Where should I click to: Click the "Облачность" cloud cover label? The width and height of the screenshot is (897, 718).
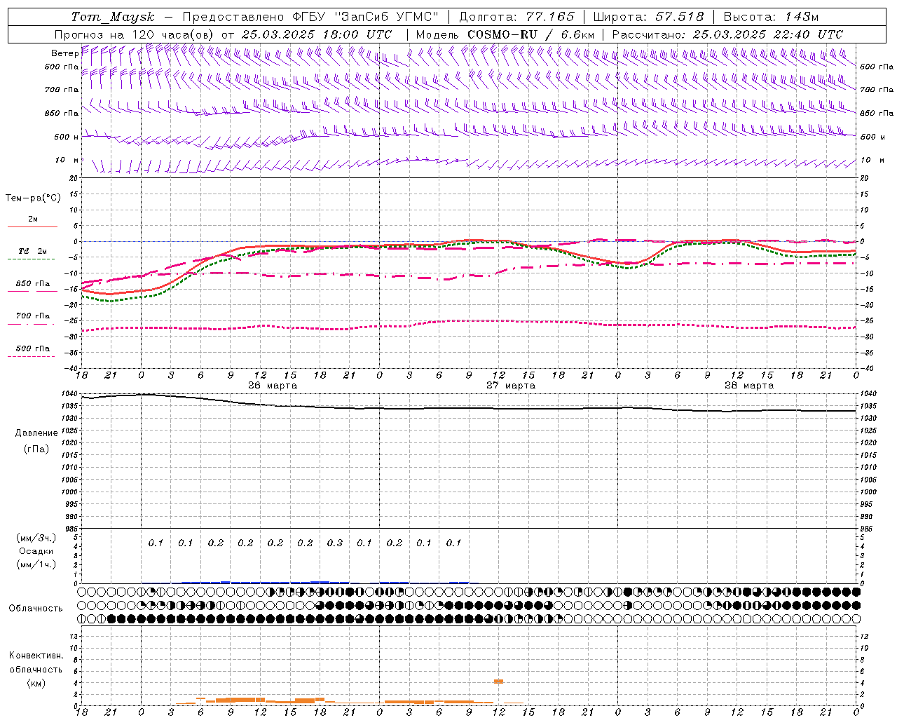coord(36,608)
